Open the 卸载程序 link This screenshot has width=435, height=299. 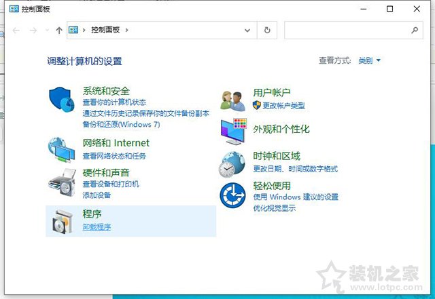click(97, 227)
